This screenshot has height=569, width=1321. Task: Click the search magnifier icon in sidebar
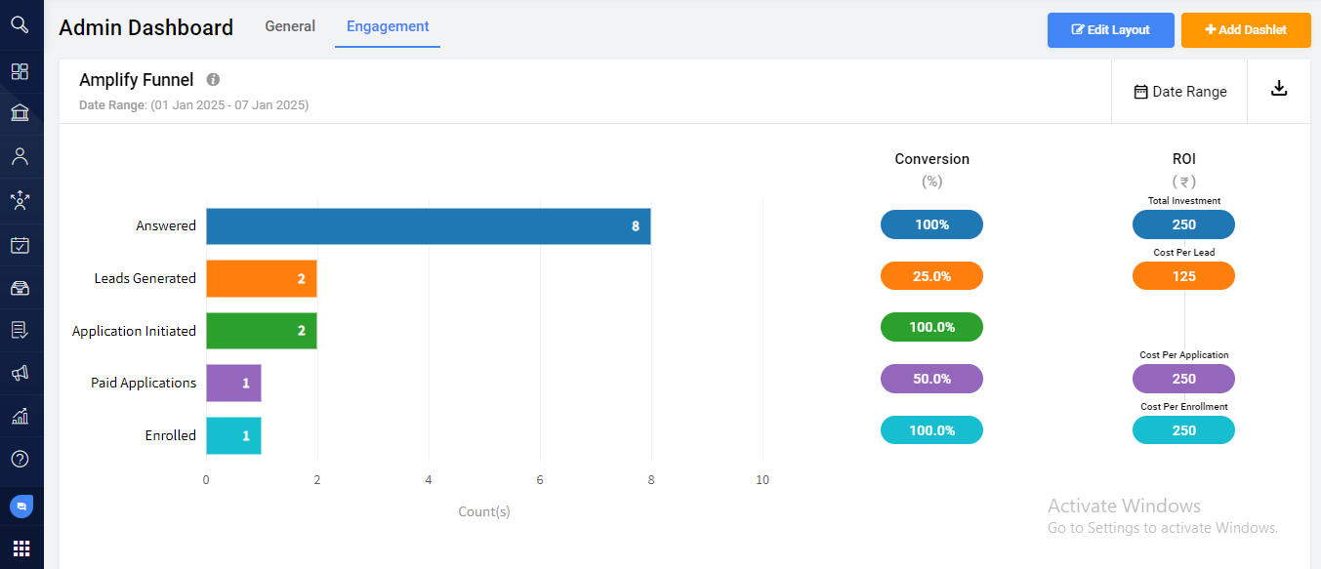point(20,24)
